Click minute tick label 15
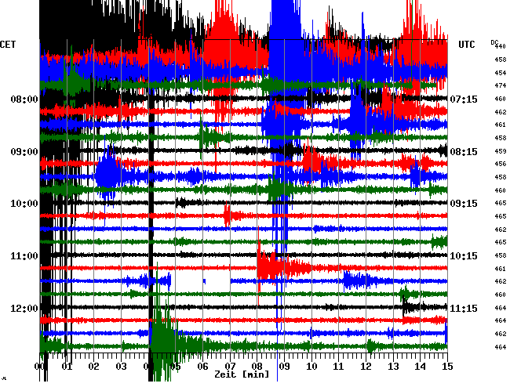 pyautogui.click(x=447, y=367)
